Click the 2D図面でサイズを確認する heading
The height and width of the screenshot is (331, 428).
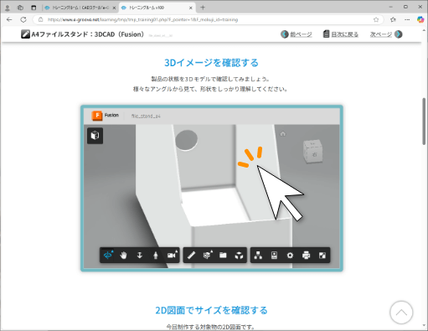(x=211, y=310)
